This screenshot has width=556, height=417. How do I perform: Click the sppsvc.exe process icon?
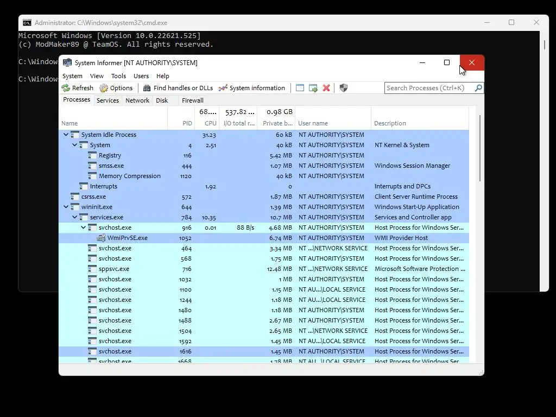pos(92,269)
